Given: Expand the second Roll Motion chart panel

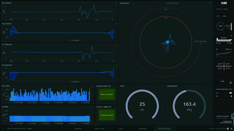Looking at the screenshot, I should point(116,24).
